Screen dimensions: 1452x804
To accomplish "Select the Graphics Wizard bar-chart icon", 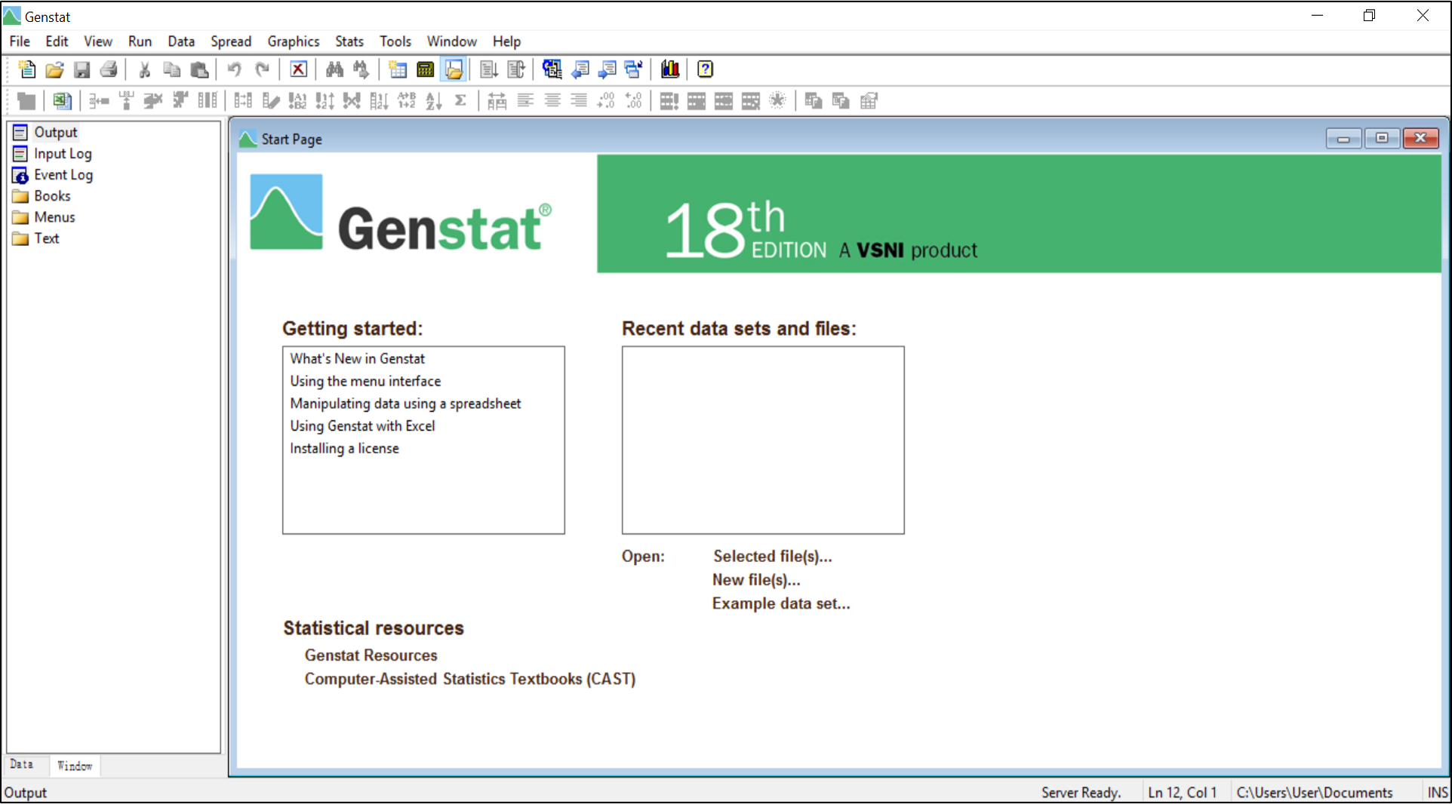I will coord(669,69).
